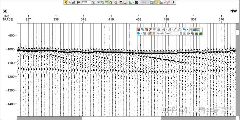Click the folder search icon
240x120 pixels.
[x=146, y=29]
